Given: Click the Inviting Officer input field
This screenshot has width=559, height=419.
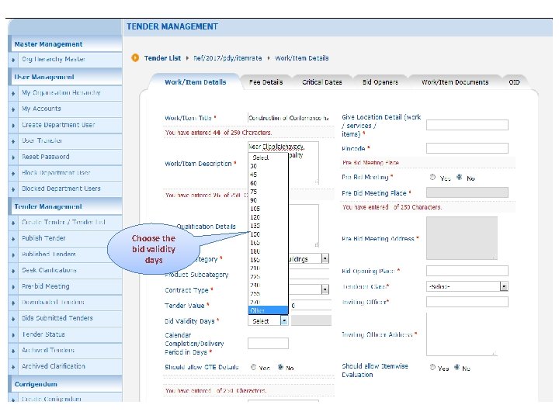Looking at the screenshot, I should [467, 302].
